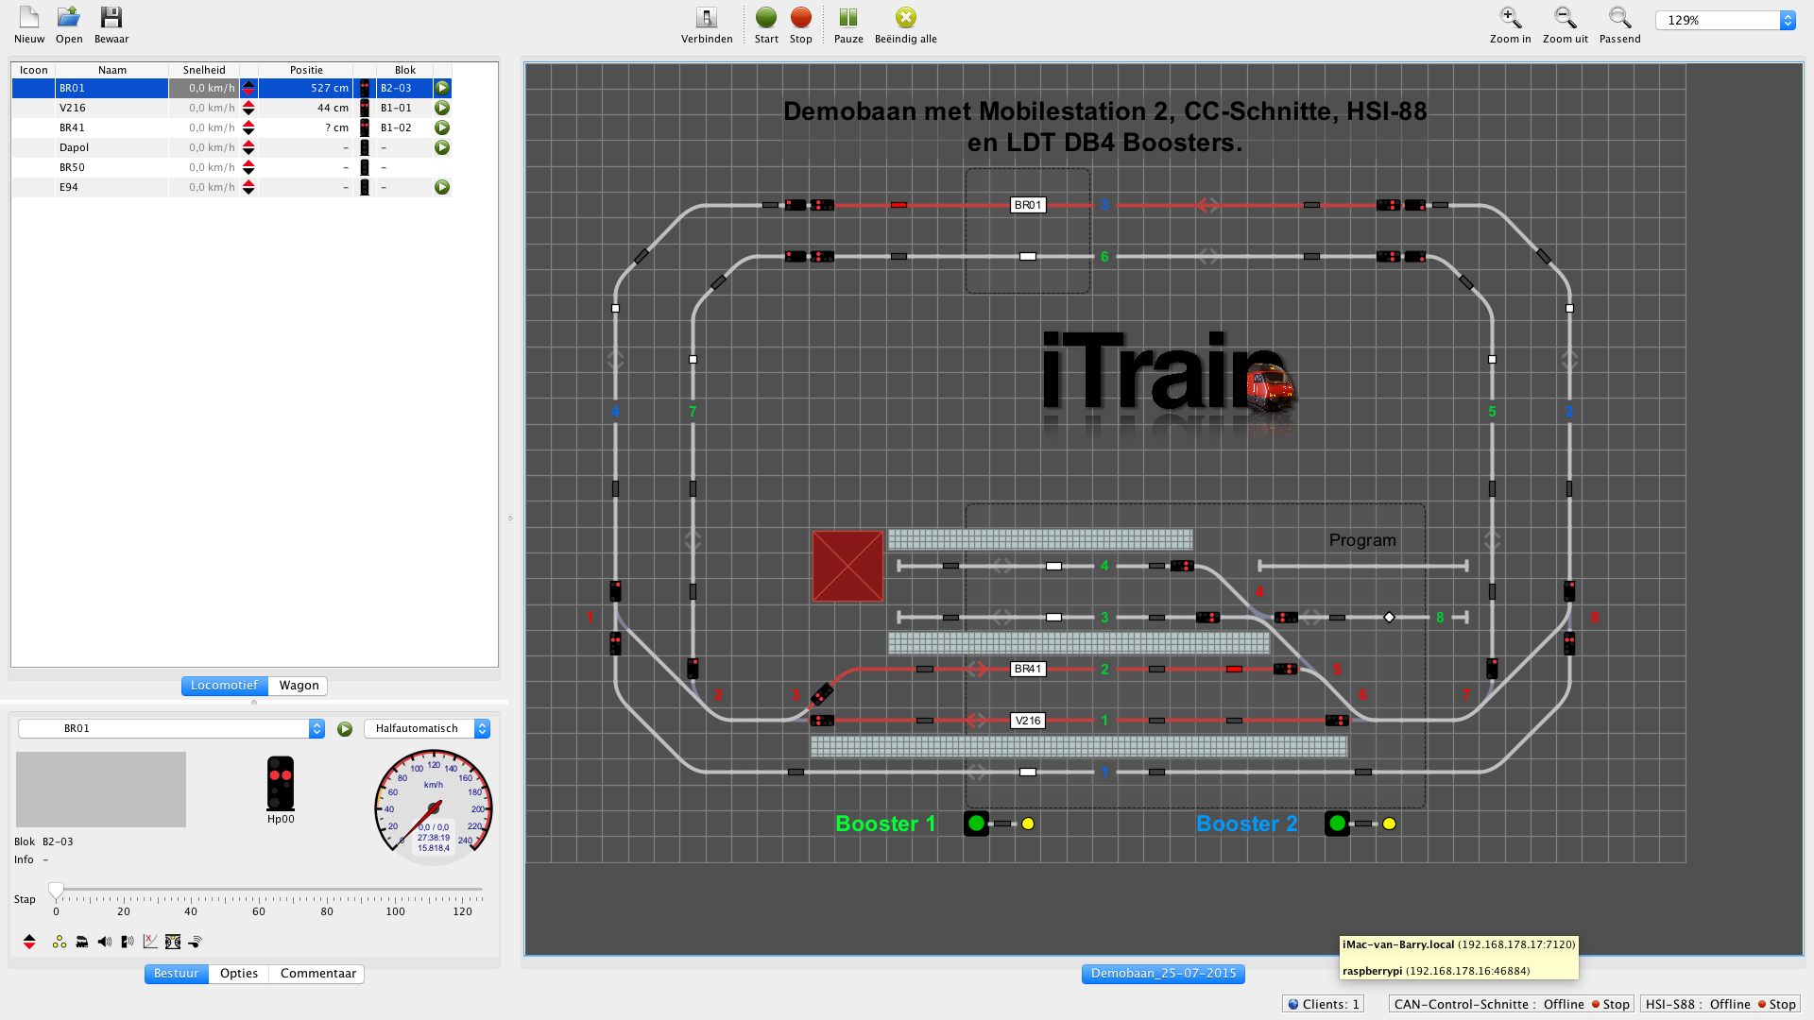Screen dimensions: 1814x1020
Task: Toggle direction arrows for BR50 row
Action: click(x=248, y=167)
